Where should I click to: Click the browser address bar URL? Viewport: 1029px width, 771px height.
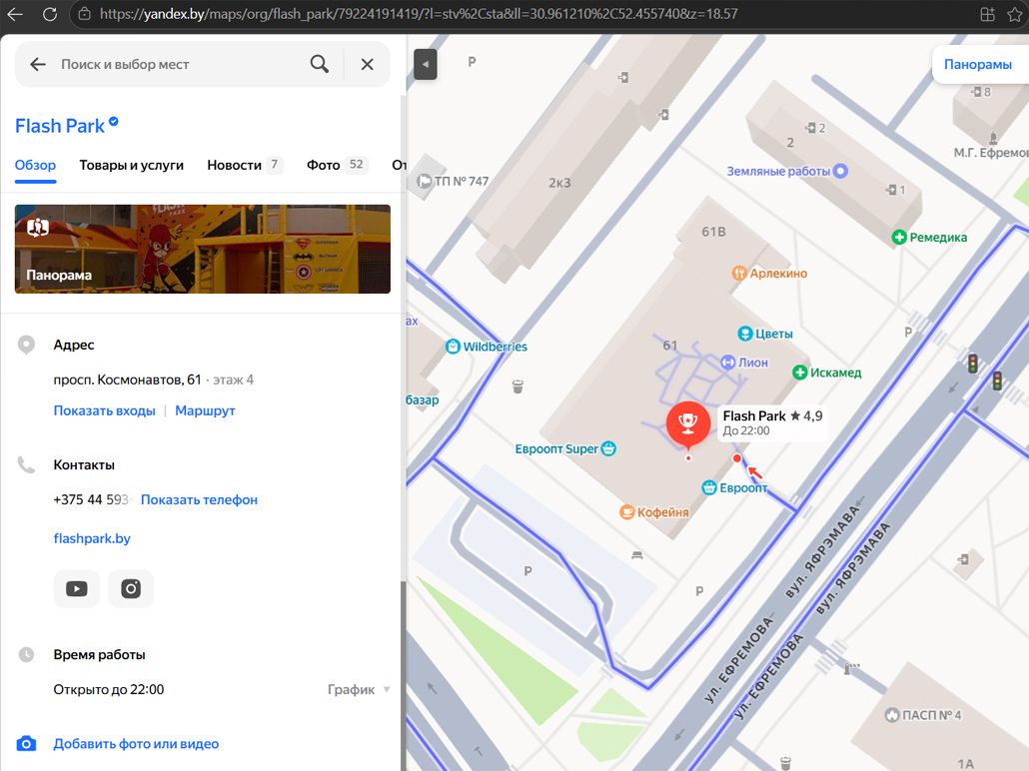pos(419,14)
